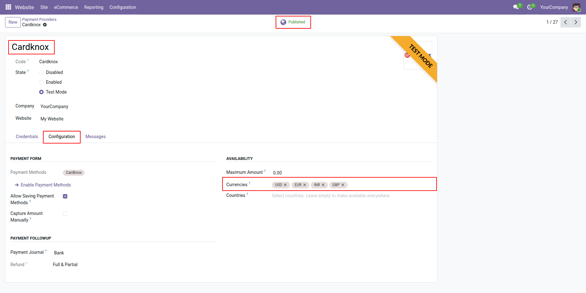Image resolution: width=586 pixels, height=293 pixels.
Task: Show help for Refund field
Action: tap(27, 263)
